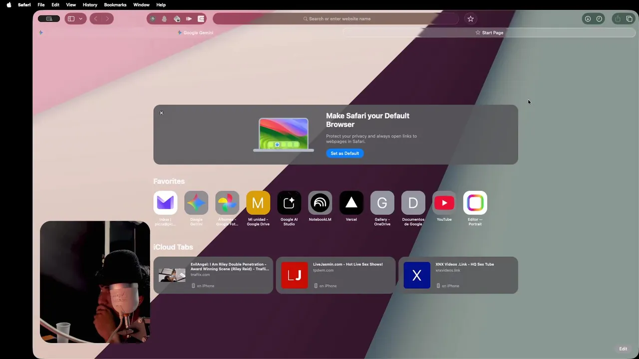Toggle the Safari sidebar icon

tap(71, 19)
